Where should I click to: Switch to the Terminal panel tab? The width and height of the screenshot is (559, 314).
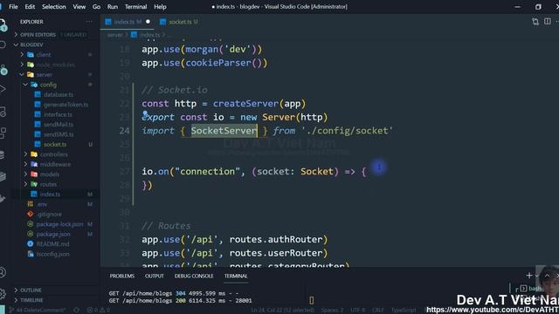pos(236,276)
